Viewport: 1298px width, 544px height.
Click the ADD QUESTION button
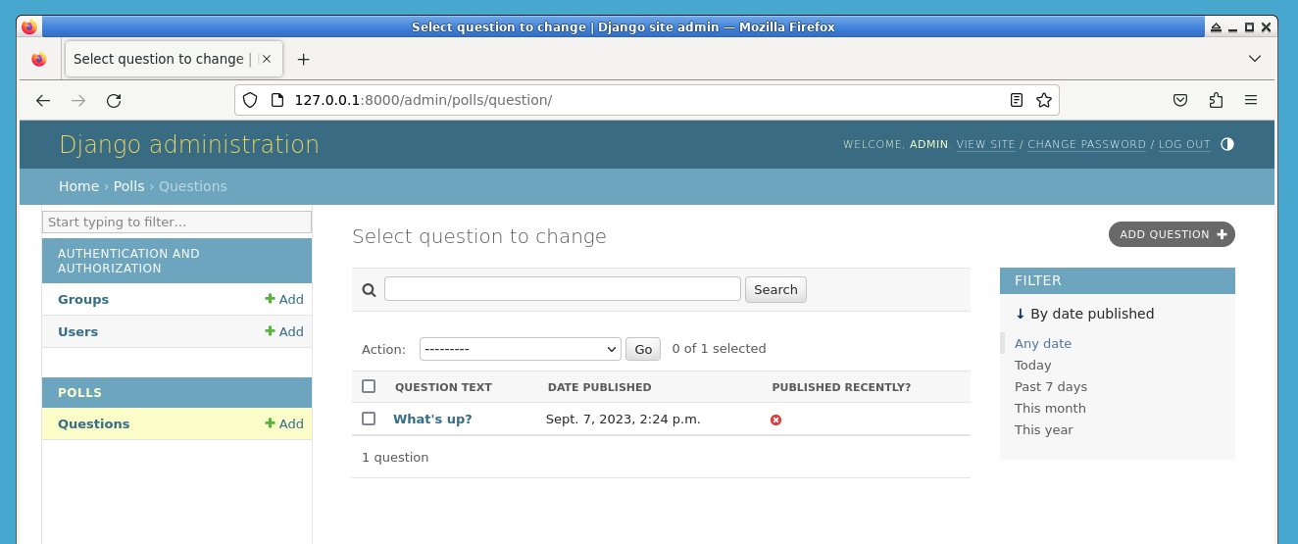(1172, 234)
